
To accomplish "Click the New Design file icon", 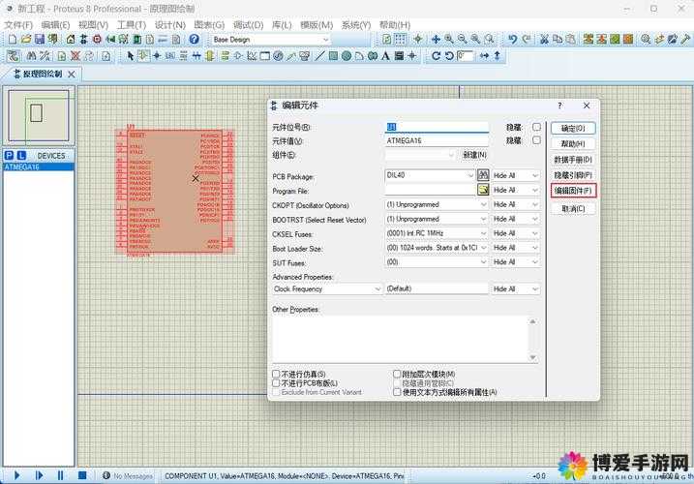I will coord(13,40).
